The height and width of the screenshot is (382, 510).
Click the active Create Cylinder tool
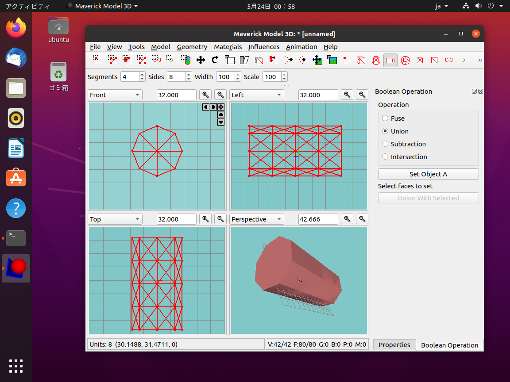point(390,60)
